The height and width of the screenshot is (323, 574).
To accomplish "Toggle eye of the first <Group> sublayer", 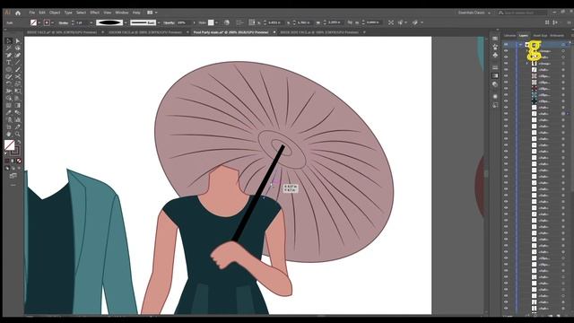I will [506, 51].
